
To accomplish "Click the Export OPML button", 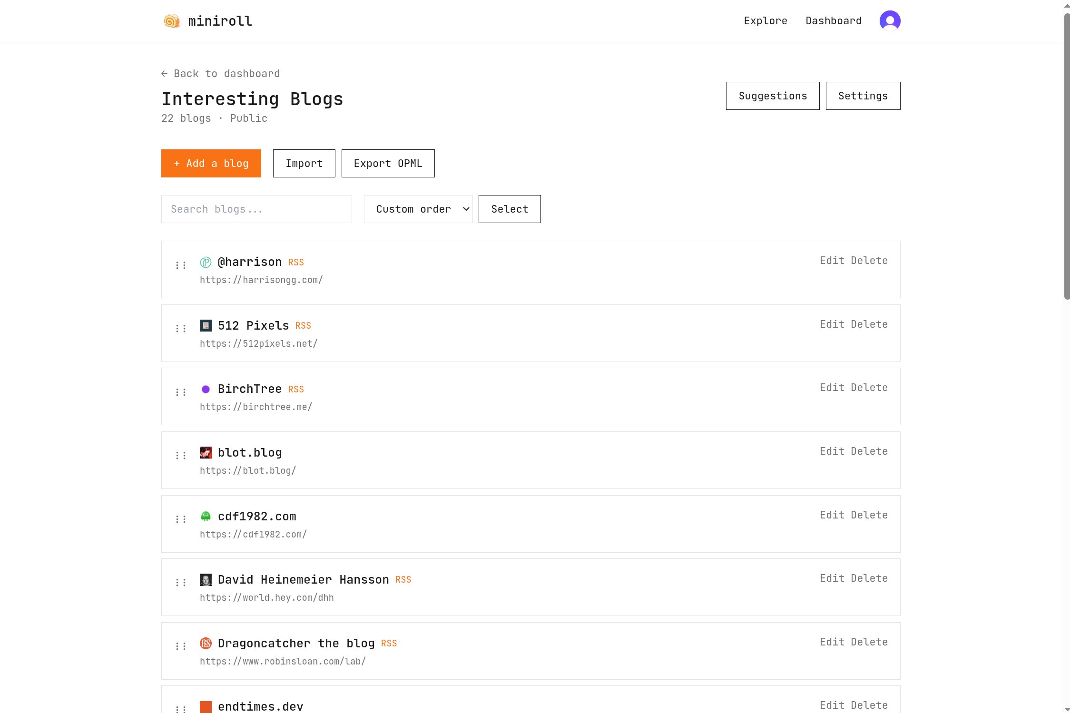I will pos(388,163).
